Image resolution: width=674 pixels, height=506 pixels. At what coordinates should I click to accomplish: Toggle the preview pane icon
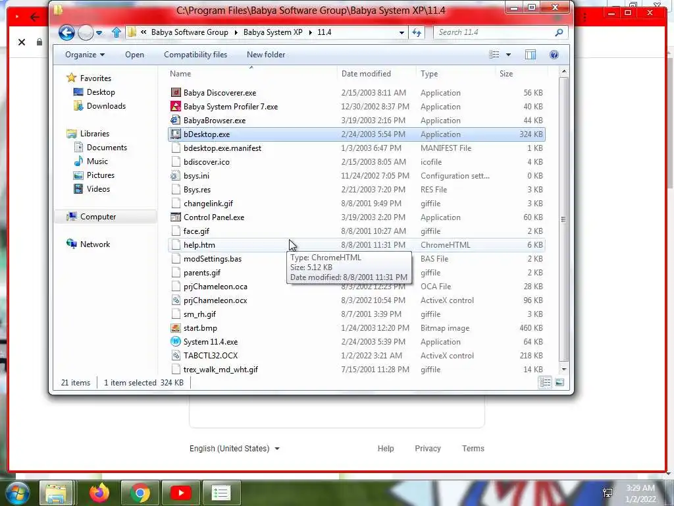pyautogui.click(x=531, y=55)
